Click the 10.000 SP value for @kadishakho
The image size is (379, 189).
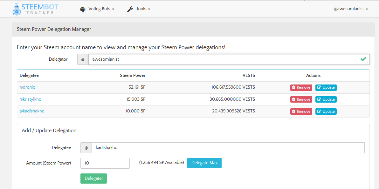coord(135,111)
